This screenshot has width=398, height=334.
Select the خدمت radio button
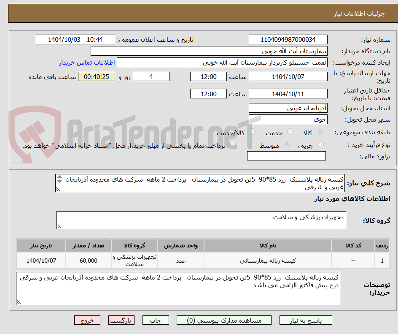coord(290,132)
